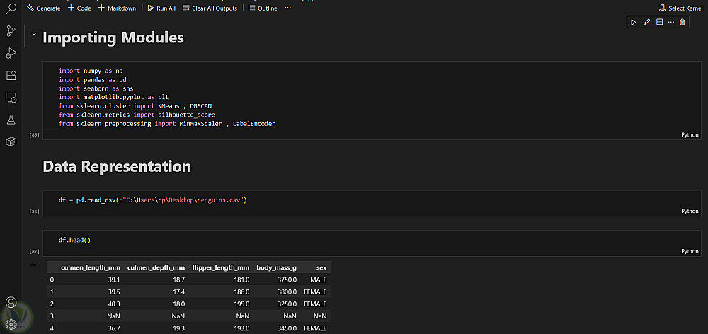Open the Remote Explorer view
Image resolution: width=708 pixels, height=334 pixels.
(11, 97)
